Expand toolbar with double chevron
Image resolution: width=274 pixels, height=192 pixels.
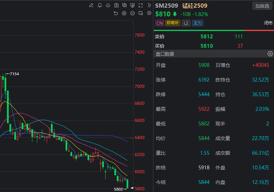(x=149, y=6)
